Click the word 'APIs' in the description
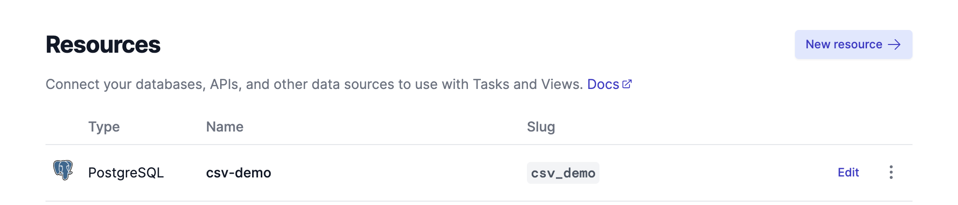 225,84
